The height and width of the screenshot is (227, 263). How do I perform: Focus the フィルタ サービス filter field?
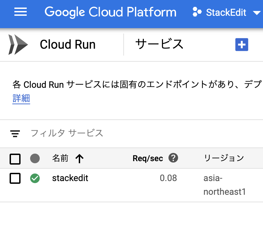click(x=67, y=133)
